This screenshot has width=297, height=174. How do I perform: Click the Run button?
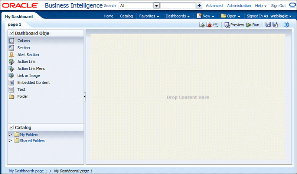[253, 25]
